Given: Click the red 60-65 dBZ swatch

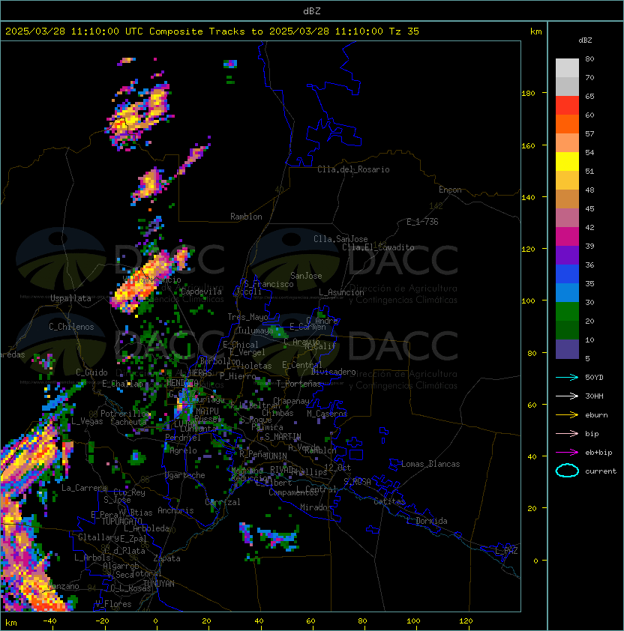Looking at the screenshot, I should pos(567,106).
